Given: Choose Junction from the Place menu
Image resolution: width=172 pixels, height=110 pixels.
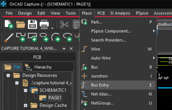Looking at the screenshot, I should click(x=118, y=76).
